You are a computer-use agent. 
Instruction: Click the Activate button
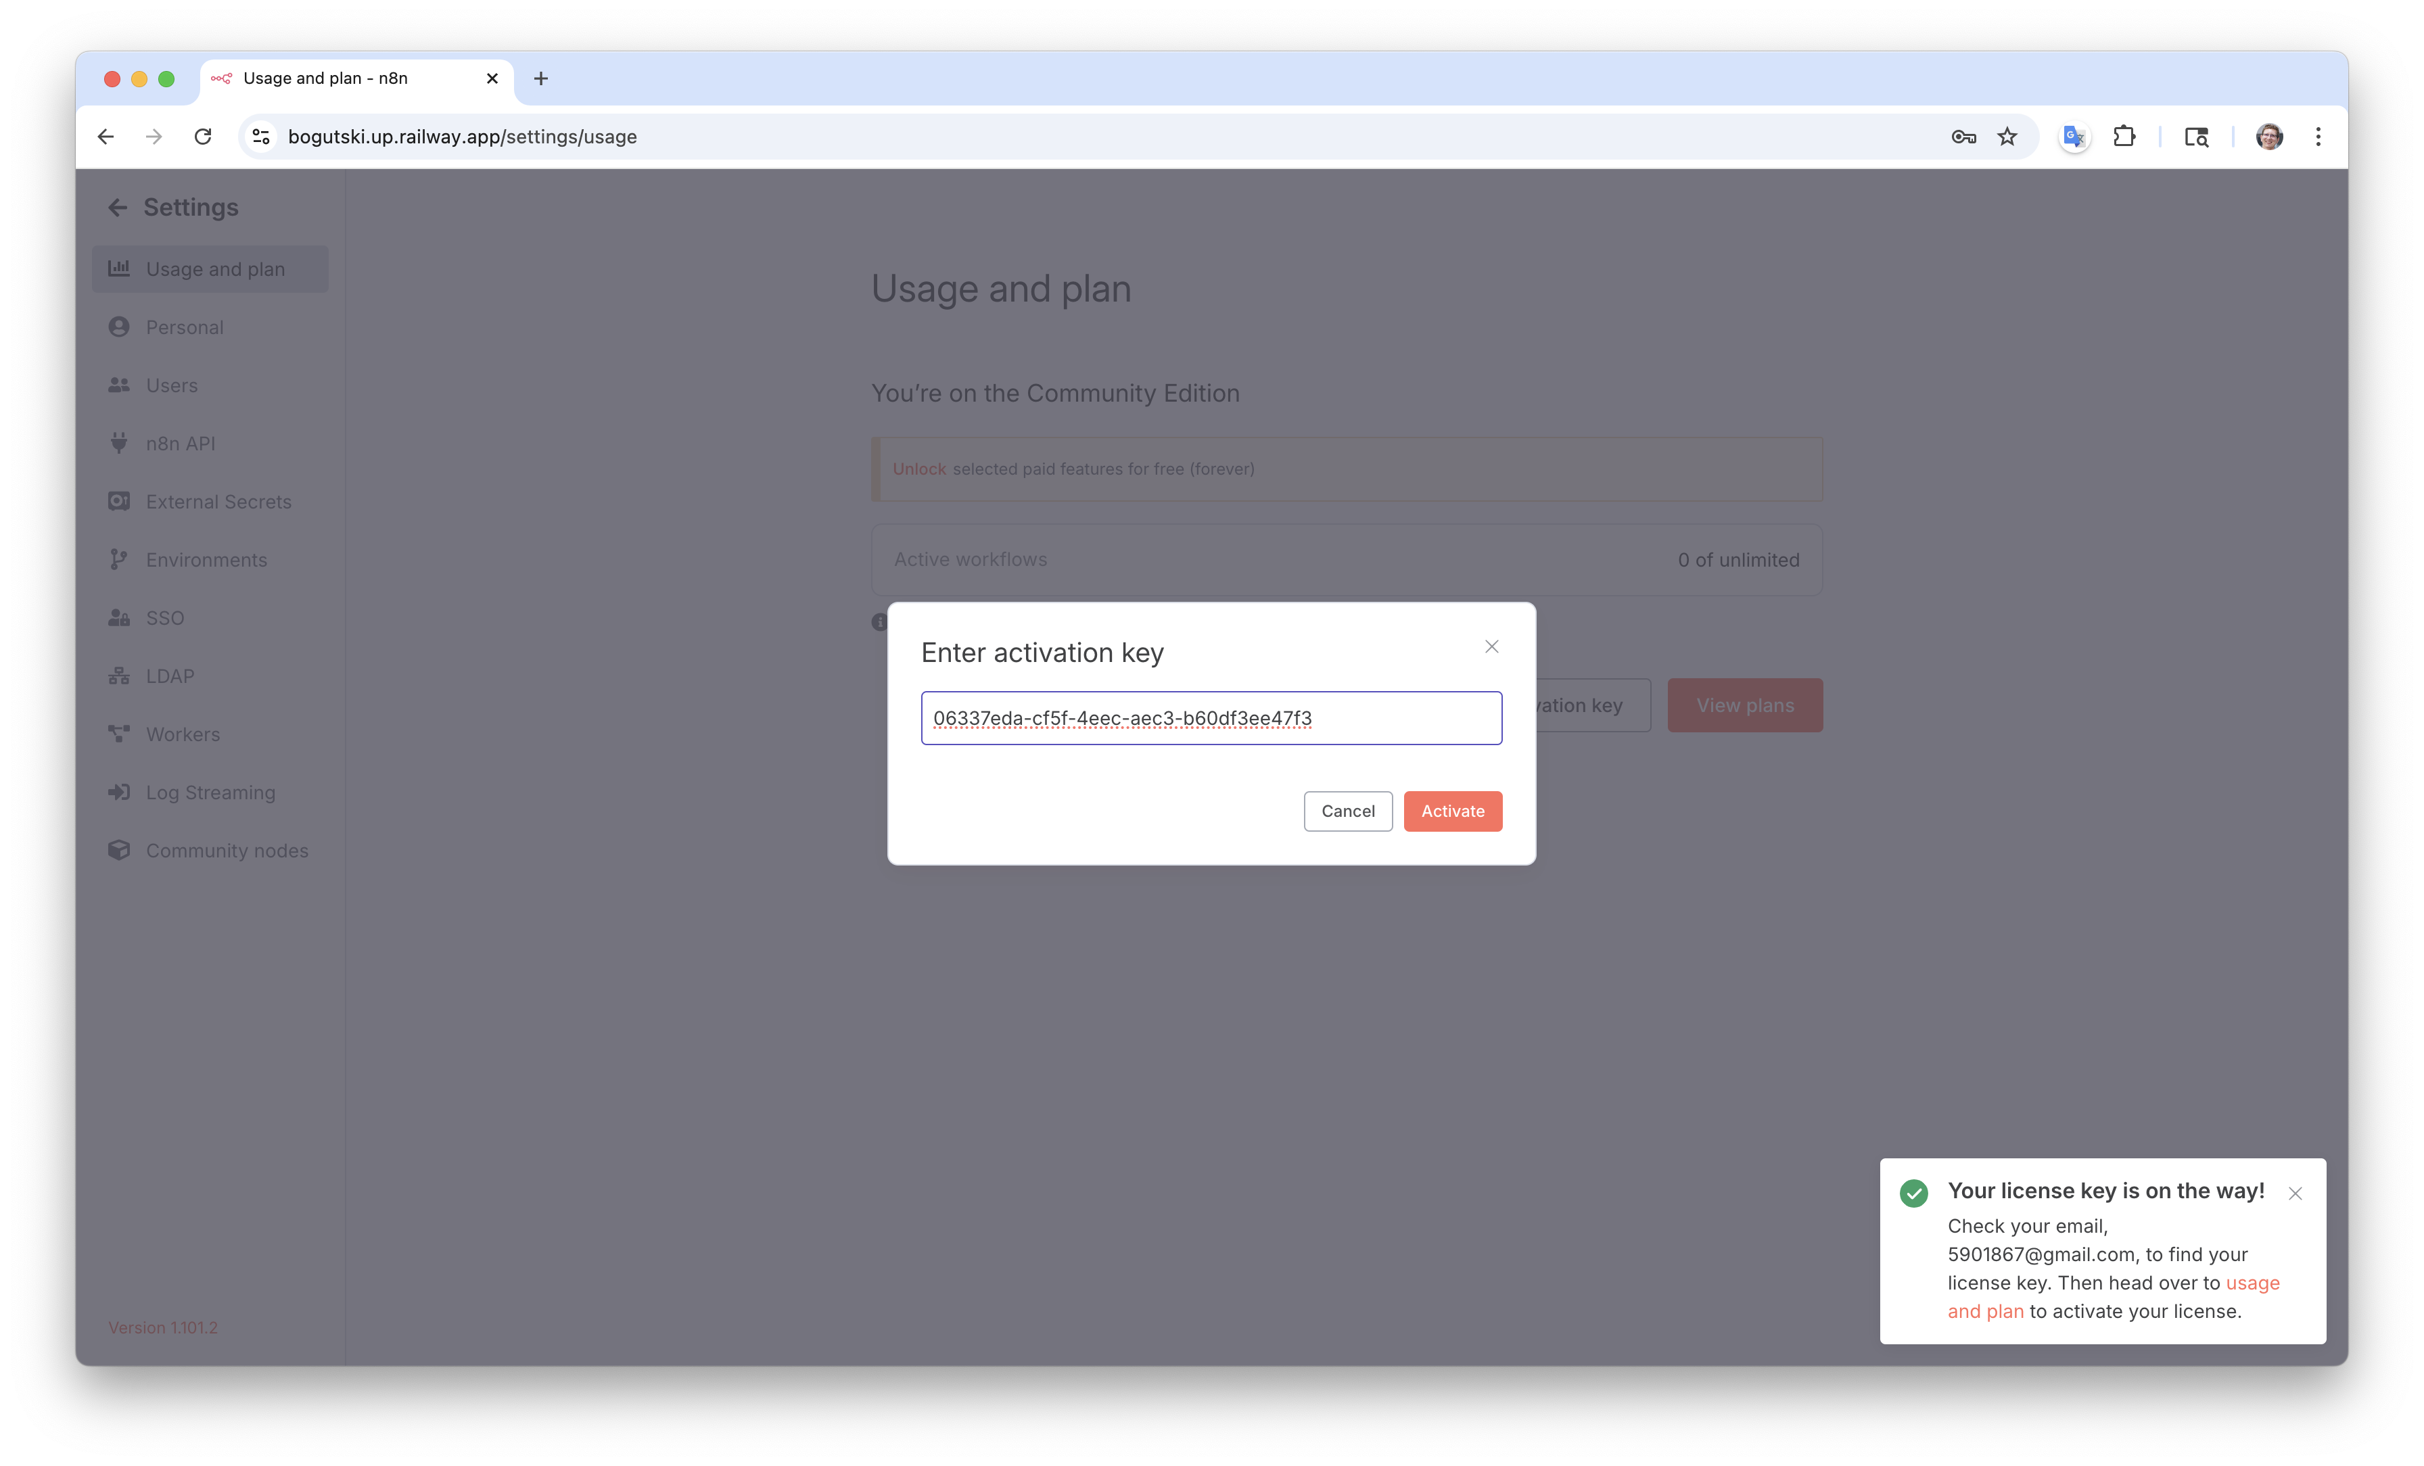click(x=1452, y=811)
